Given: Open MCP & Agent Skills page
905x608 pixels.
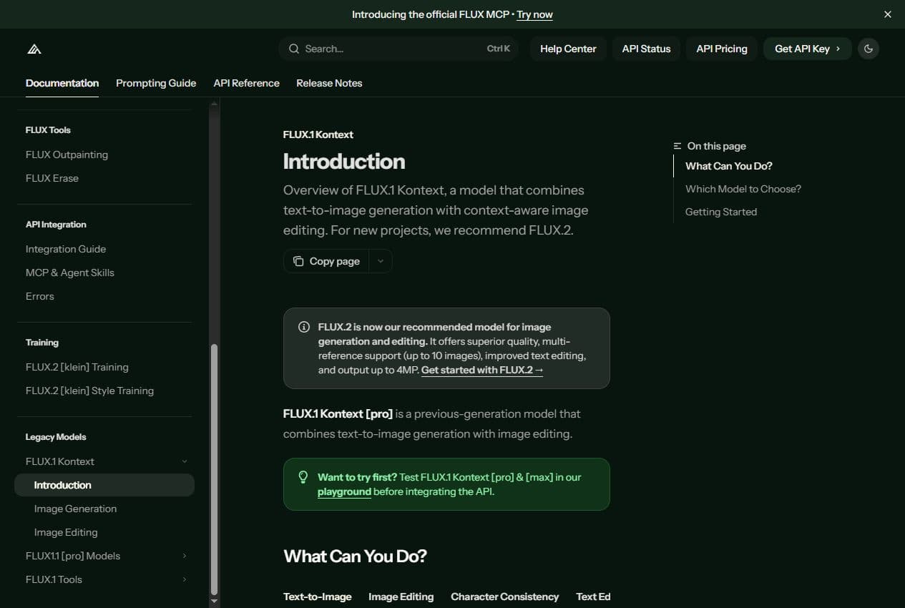Looking at the screenshot, I should (70, 273).
